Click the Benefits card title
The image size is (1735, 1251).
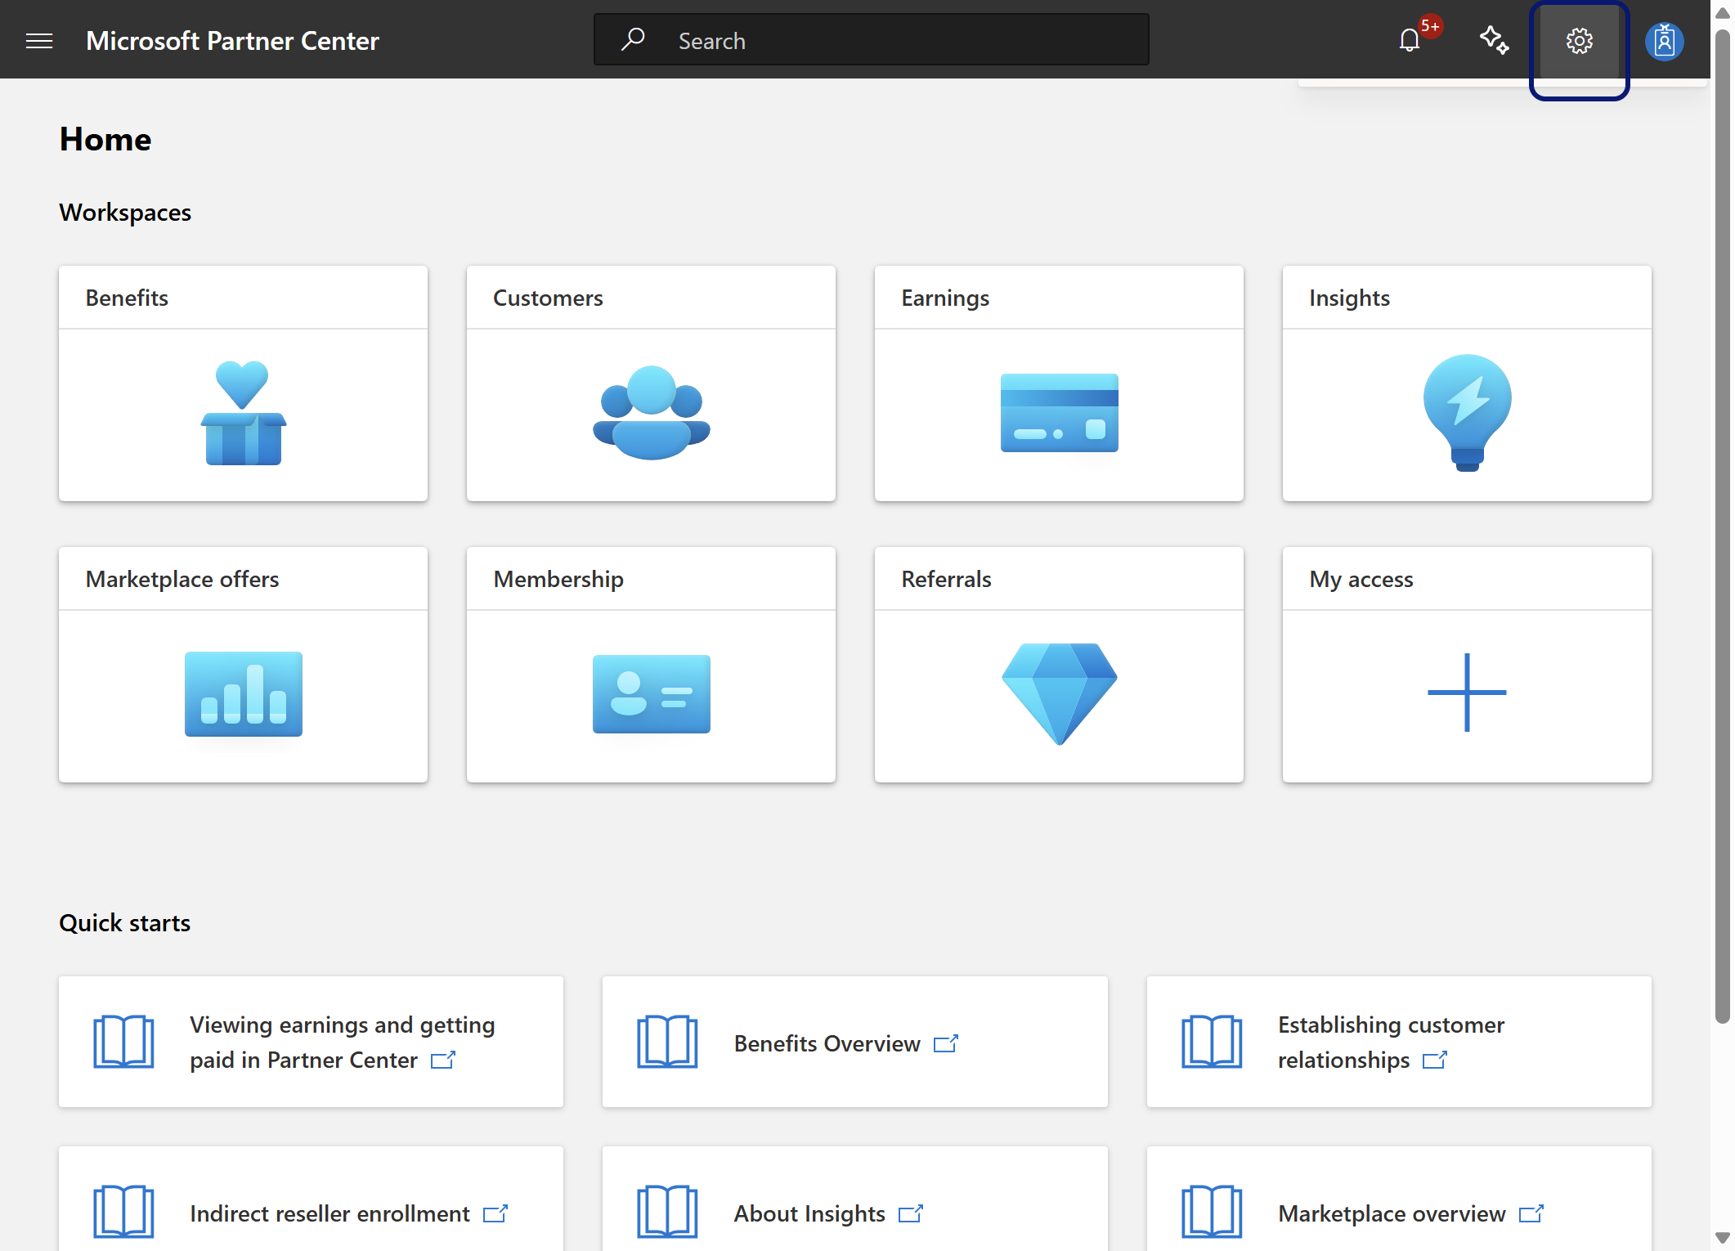coord(127,298)
